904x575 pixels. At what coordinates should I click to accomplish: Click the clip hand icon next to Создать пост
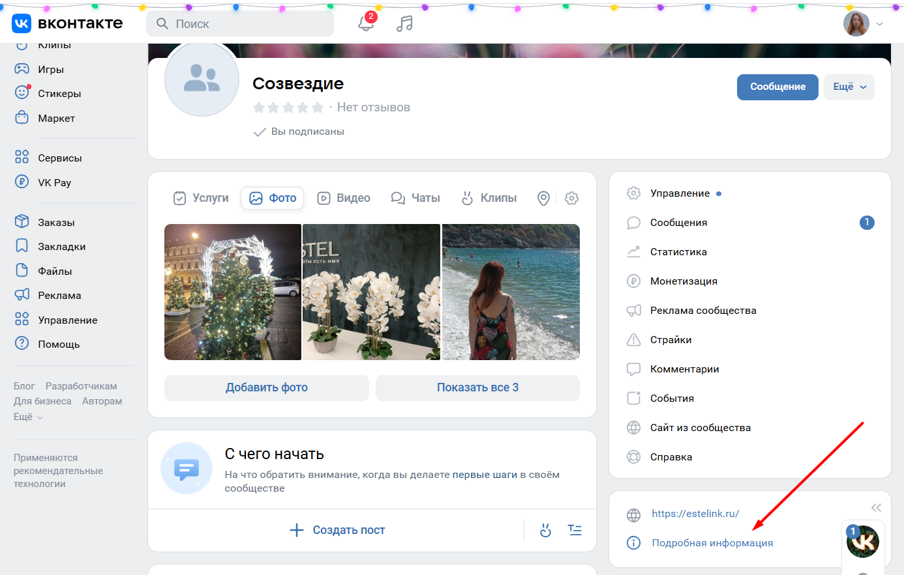(x=546, y=530)
